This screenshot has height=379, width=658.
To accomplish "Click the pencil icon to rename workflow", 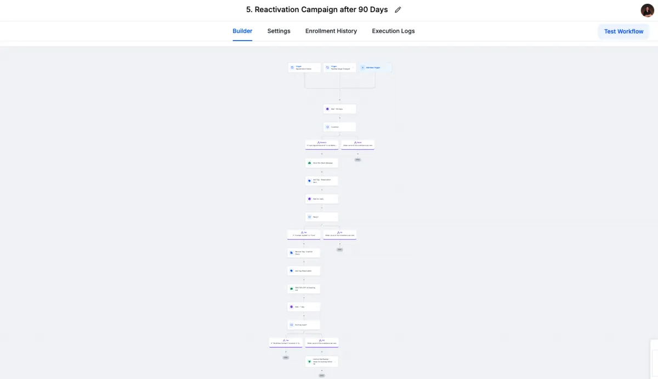I will point(398,10).
